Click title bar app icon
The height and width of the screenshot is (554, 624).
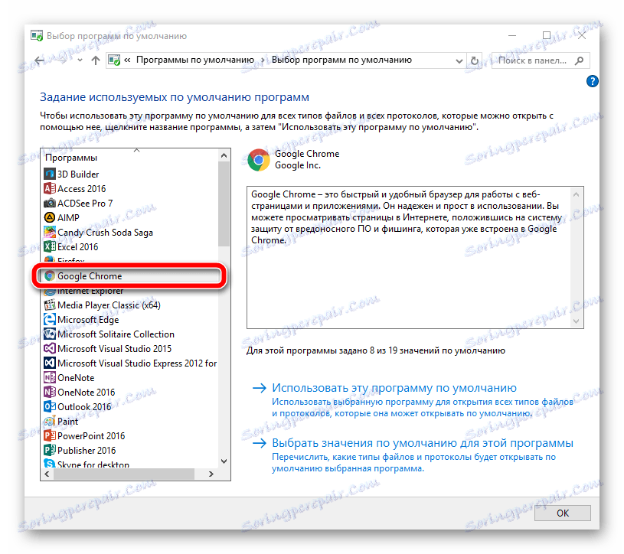[x=37, y=36]
